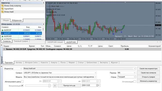This screenshot has width=162, height=91.
Task: Click the chart shift triangle marker
Action: (x=125, y=2)
